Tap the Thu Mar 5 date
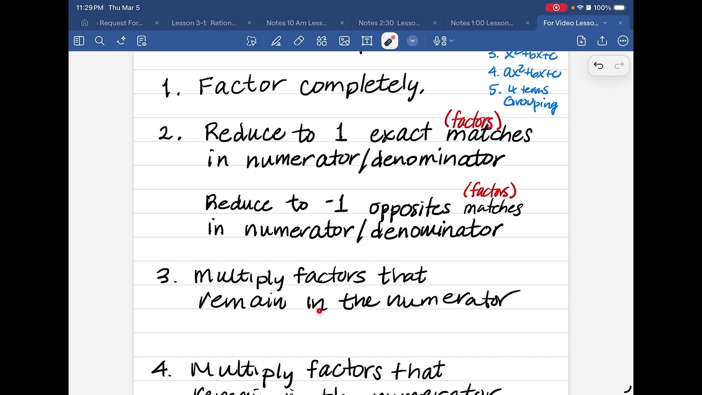702x395 pixels. coord(124,8)
